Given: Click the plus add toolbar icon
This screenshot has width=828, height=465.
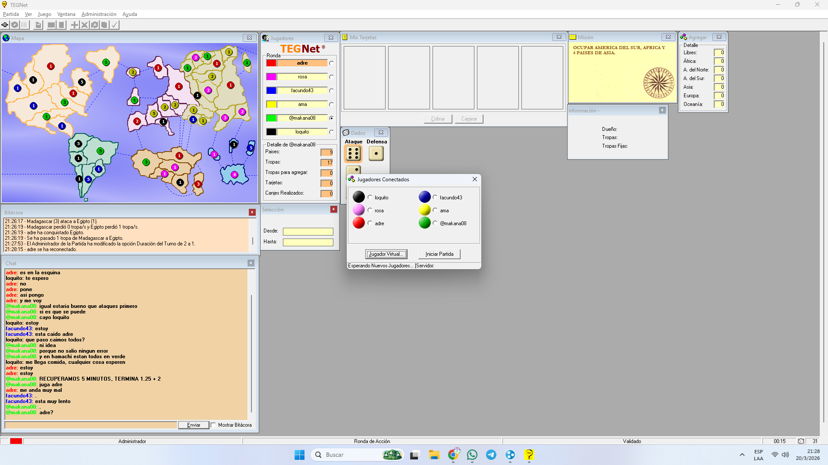Looking at the screenshot, I should pyautogui.click(x=75, y=25).
